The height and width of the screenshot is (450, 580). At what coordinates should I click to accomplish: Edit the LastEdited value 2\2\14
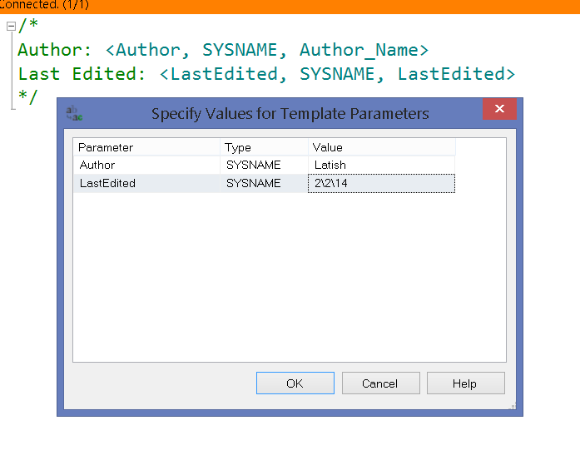pos(381,183)
